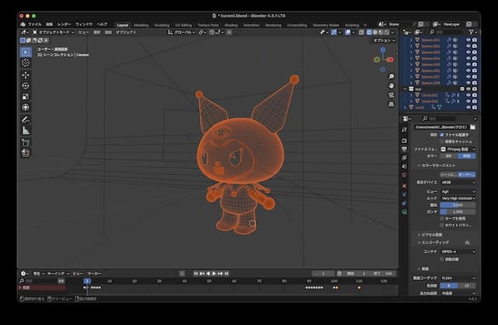This screenshot has width=498, height=325.
Task: Open the Render properties tab icon
Action: point(405,141)
